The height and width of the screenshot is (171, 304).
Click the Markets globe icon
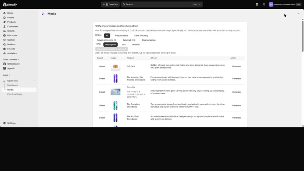5,44
